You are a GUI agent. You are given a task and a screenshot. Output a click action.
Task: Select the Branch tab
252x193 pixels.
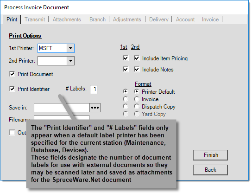97,19
